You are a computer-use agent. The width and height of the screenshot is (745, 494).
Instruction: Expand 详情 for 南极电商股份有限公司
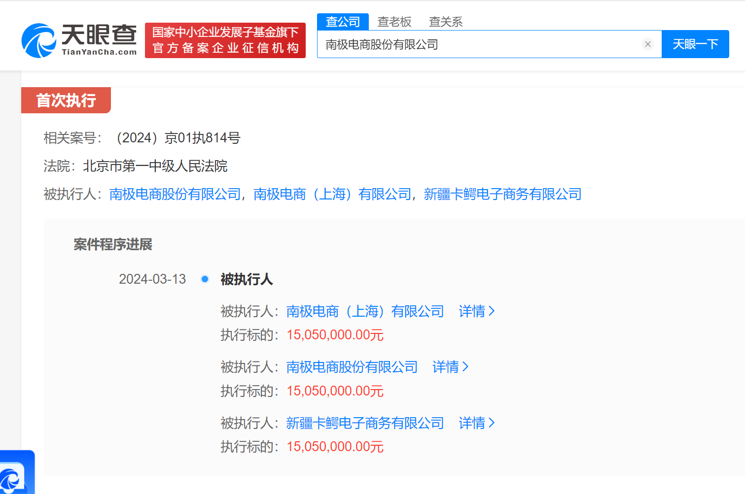[451, 367]
